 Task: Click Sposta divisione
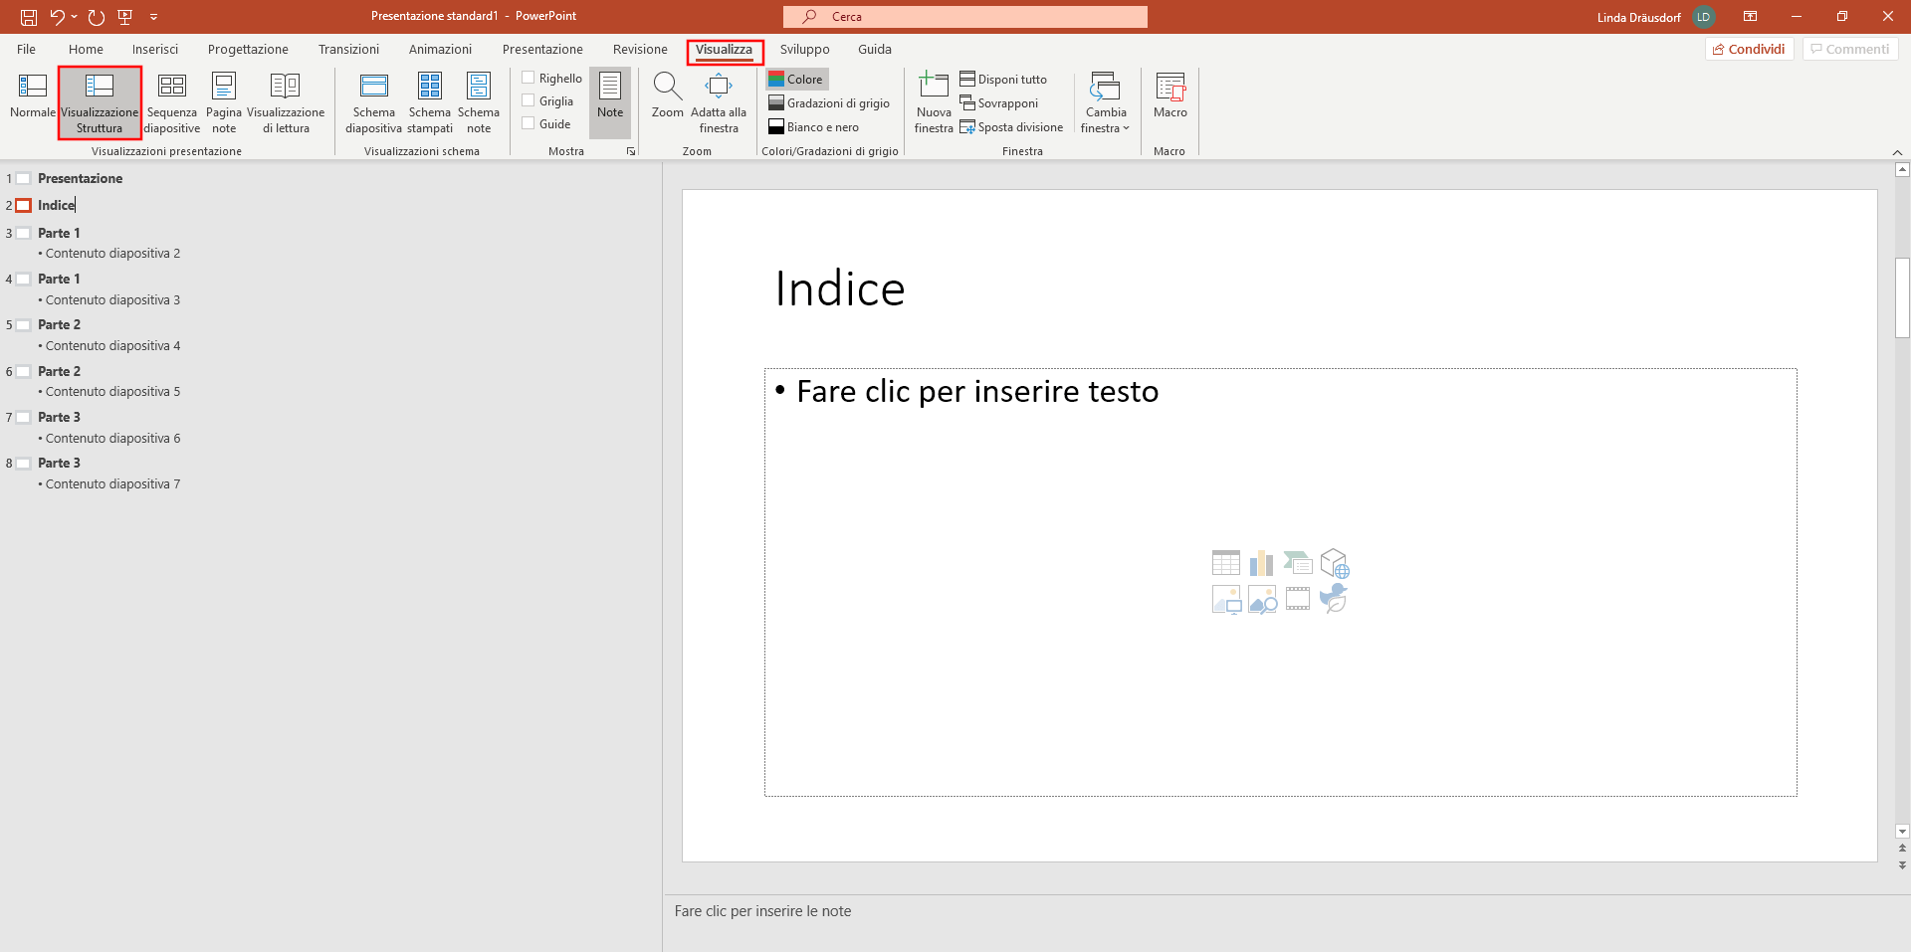1011,126
